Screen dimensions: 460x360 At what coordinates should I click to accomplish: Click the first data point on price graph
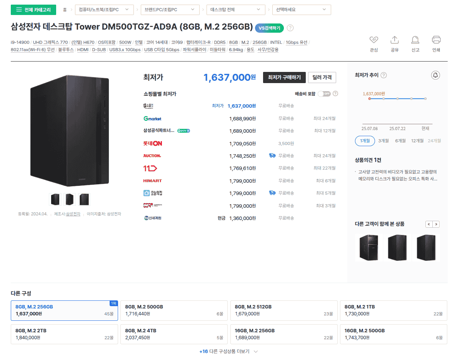coord(369,99)
